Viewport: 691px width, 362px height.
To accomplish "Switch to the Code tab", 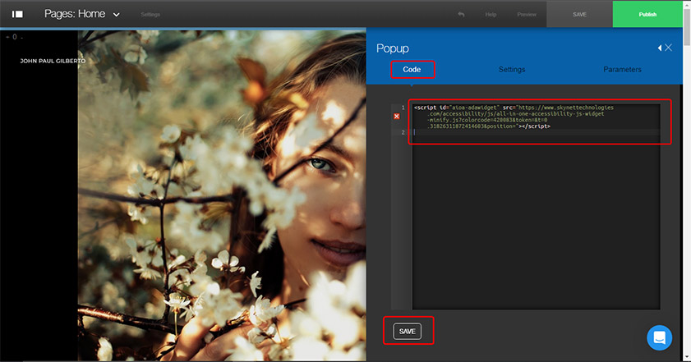I will [412, 70].
